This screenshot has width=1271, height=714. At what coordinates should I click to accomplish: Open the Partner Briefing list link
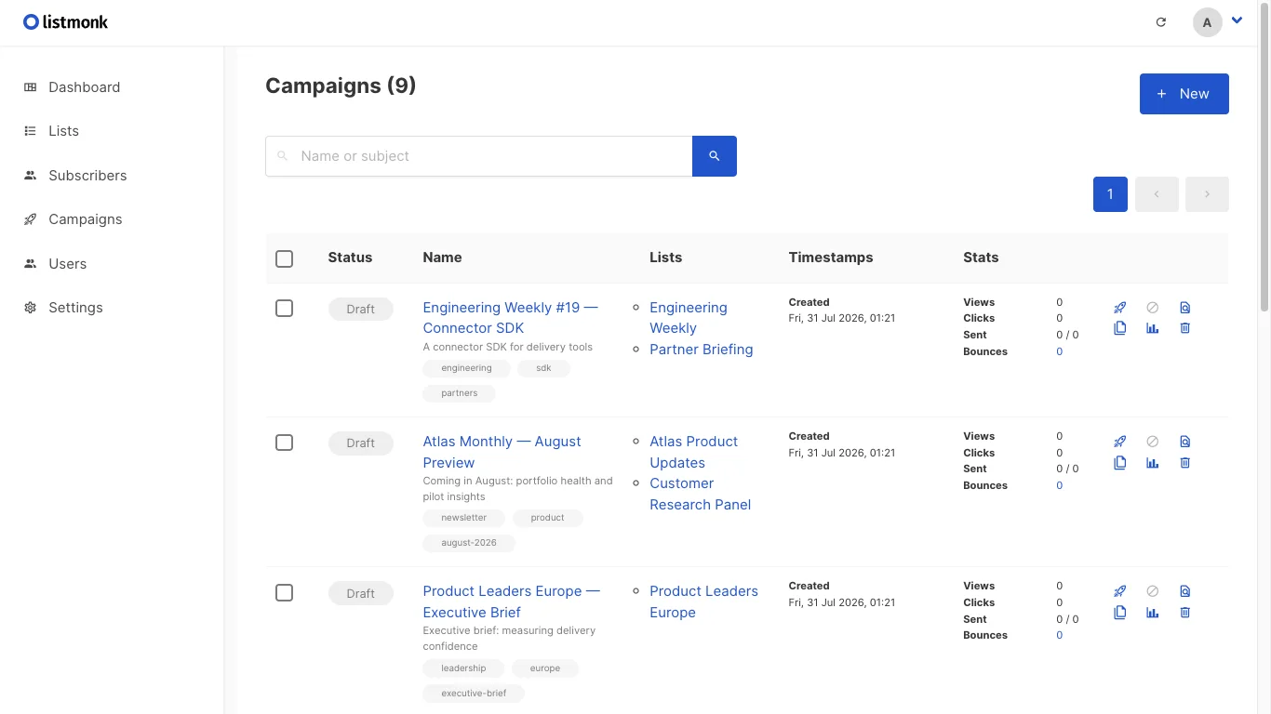(702, 350)
